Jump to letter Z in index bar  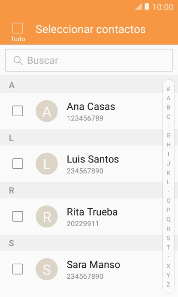(x=168, y=285)
